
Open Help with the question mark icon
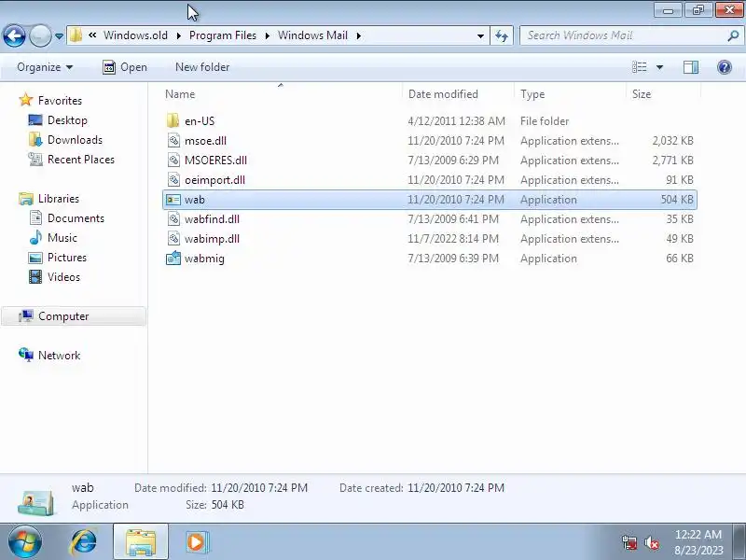click(725, 67)
